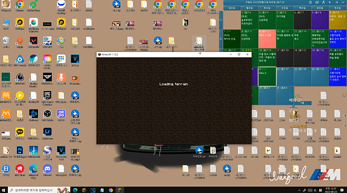The image size is (347, 193).
Task: Select the salmon-colored day 9 calendar cell
Action: tap(267, 39)
